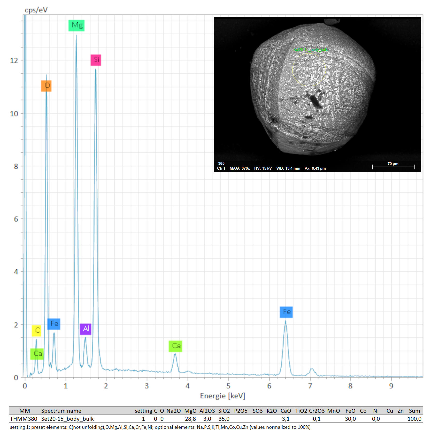Click the green Set20-15_body_bulk annotation in image
This screenshot has width=431, height=437.
(x=310, y=49)
